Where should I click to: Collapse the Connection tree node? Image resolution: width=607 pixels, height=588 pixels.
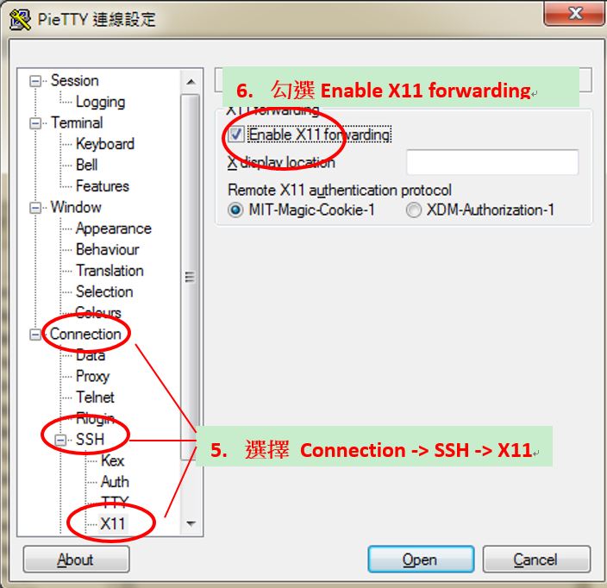35,334
